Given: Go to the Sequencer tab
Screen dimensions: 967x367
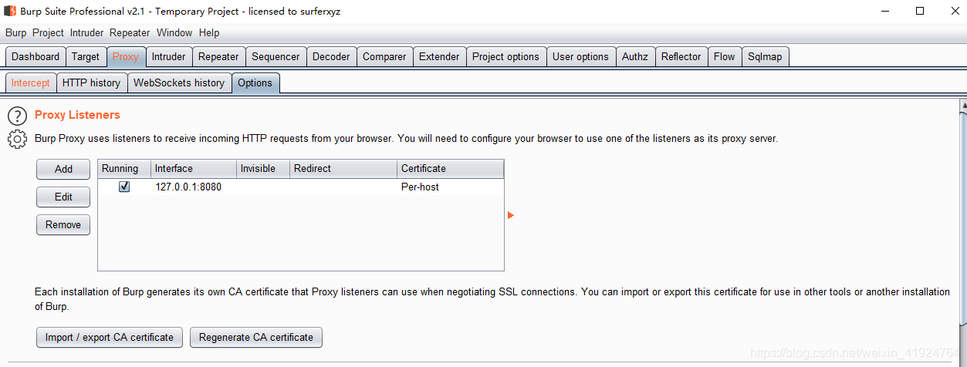Looking at the screenshot, I should [276, 56].
